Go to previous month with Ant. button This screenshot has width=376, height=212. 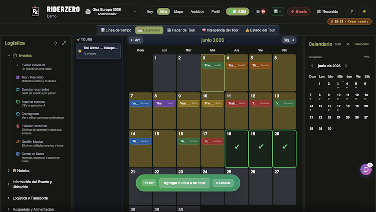click(x=136, y=40)
